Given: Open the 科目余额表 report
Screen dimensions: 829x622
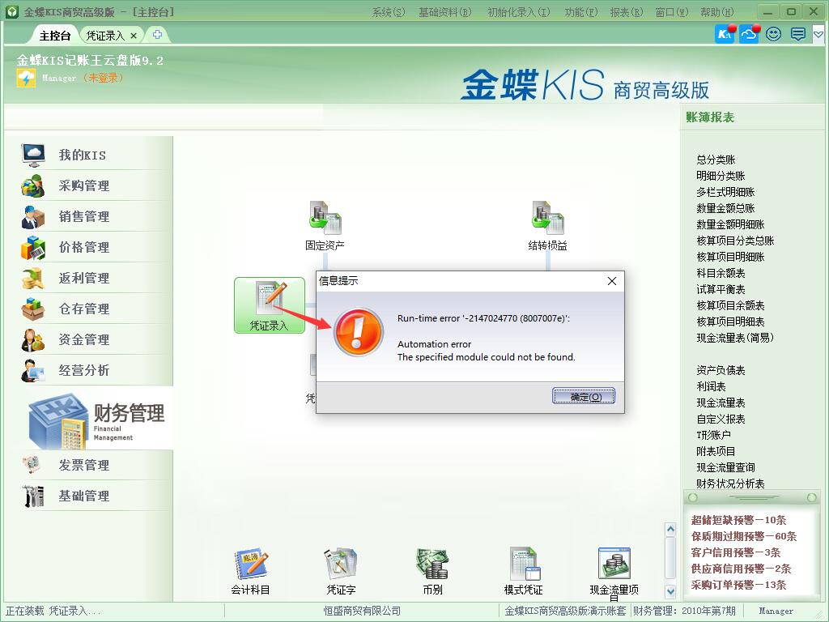Looking at the screenshot, I should [x=721, y=273].
